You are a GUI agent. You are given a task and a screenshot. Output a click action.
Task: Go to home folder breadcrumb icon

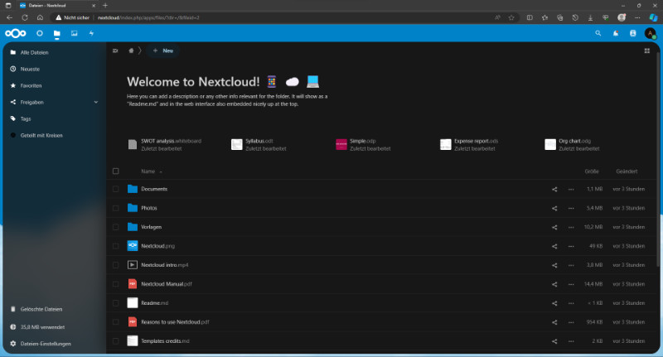tap(131, 51)
